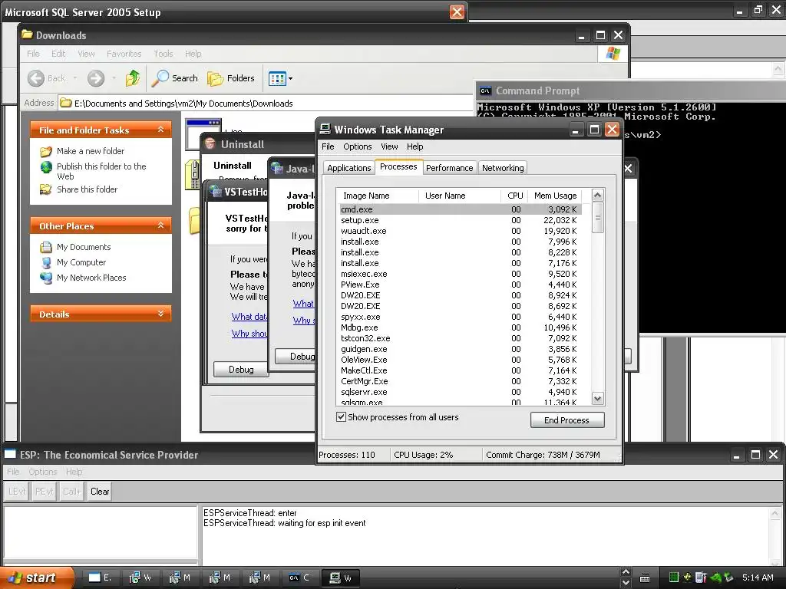The height and width of the screenshot is (589, 786).
Task: Open My Computer in Other Places
Action: tap(81, 262)
